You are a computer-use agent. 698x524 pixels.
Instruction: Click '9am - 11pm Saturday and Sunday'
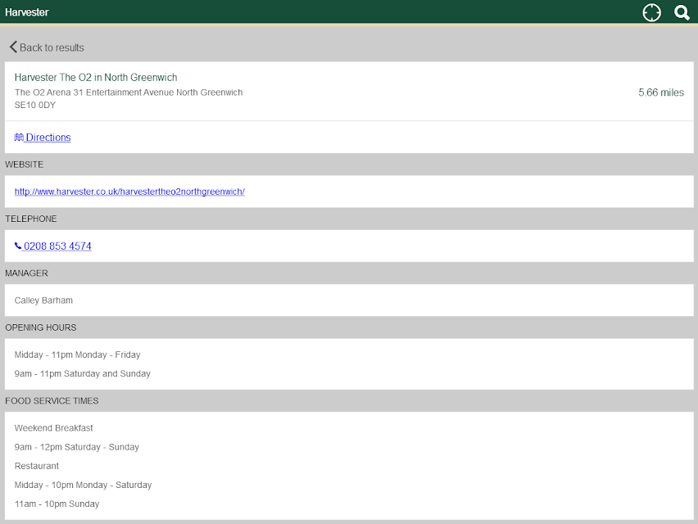[x=83, y=373]
